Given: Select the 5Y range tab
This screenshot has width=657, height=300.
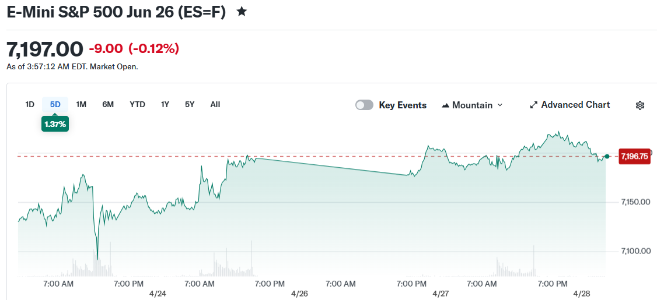Looking at the screenshot, I should coord(190,105).
